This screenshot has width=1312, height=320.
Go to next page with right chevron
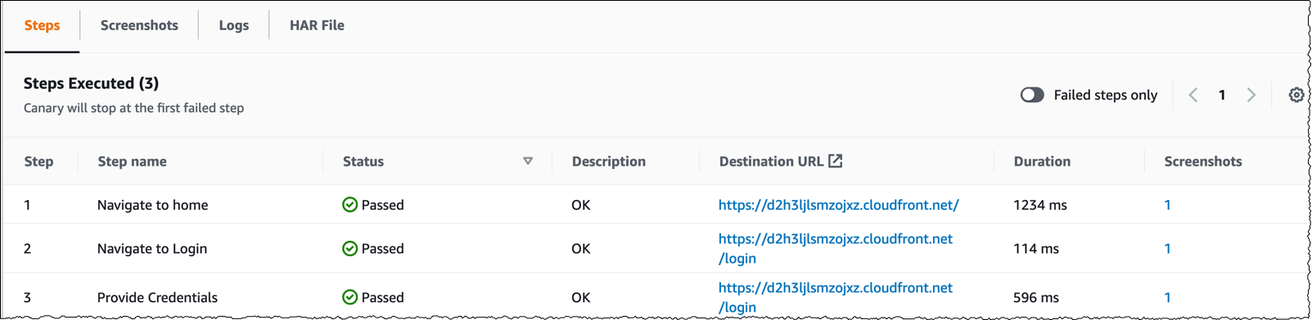pyautogui.click(x=1251, y=95)
